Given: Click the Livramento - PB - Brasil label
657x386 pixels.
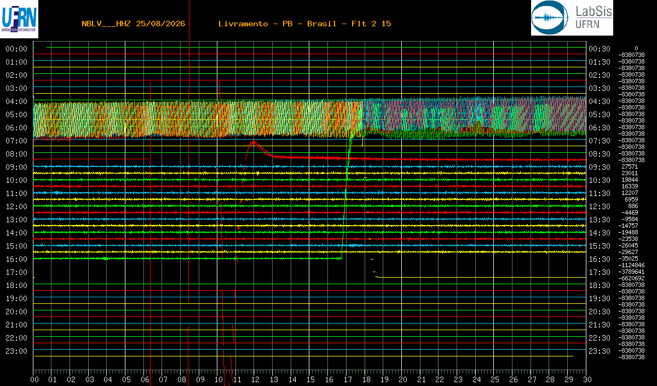Looking at the screenshot, I should 277,24.
